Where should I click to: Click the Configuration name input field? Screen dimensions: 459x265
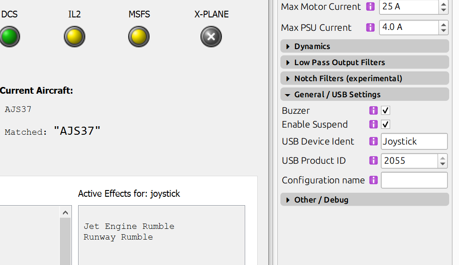pyautogui.click(x=413, y=180)
